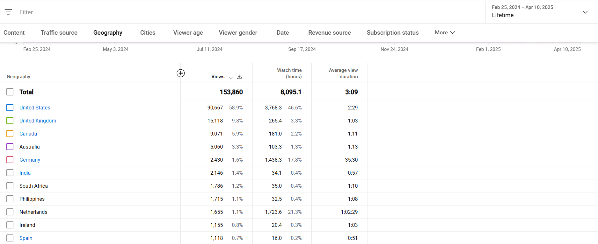
Task: Click the Canada country link
Action: tap(28, 134)
